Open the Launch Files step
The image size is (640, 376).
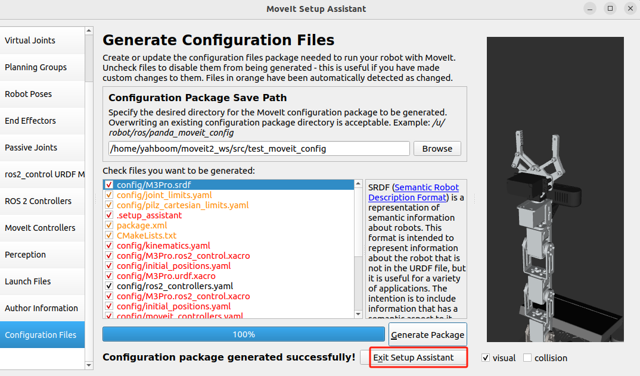point(42,281)
